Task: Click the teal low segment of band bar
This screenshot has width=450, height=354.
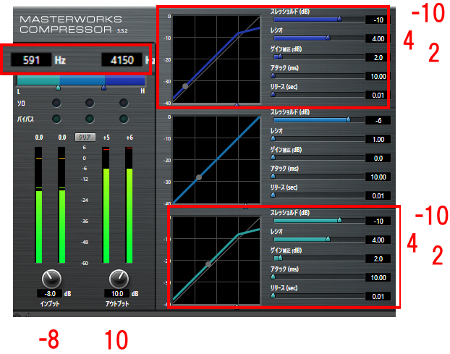Action: tap(38, 80)
